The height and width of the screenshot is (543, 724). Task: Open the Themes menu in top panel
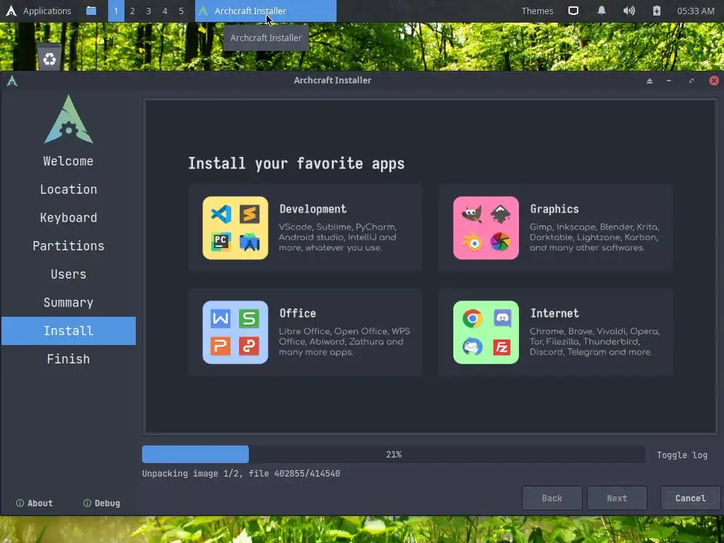[x=537, y=11]
